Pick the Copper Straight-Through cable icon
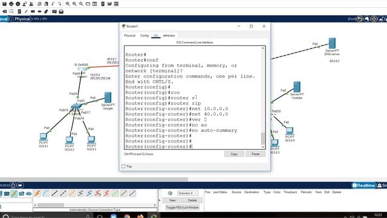387x218 pixels. pyautogui.click(x=54, y=193)
